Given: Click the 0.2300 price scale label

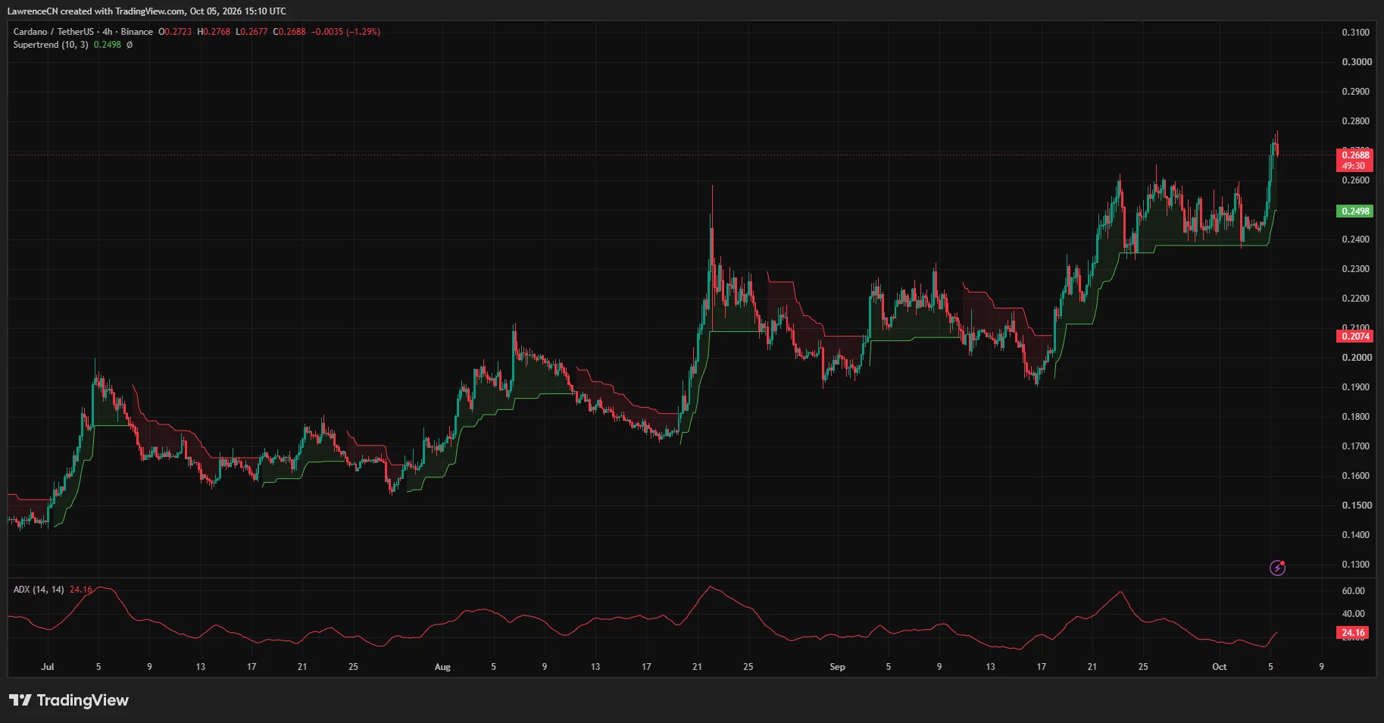Looking at the screenshot, I should 1356,269.
